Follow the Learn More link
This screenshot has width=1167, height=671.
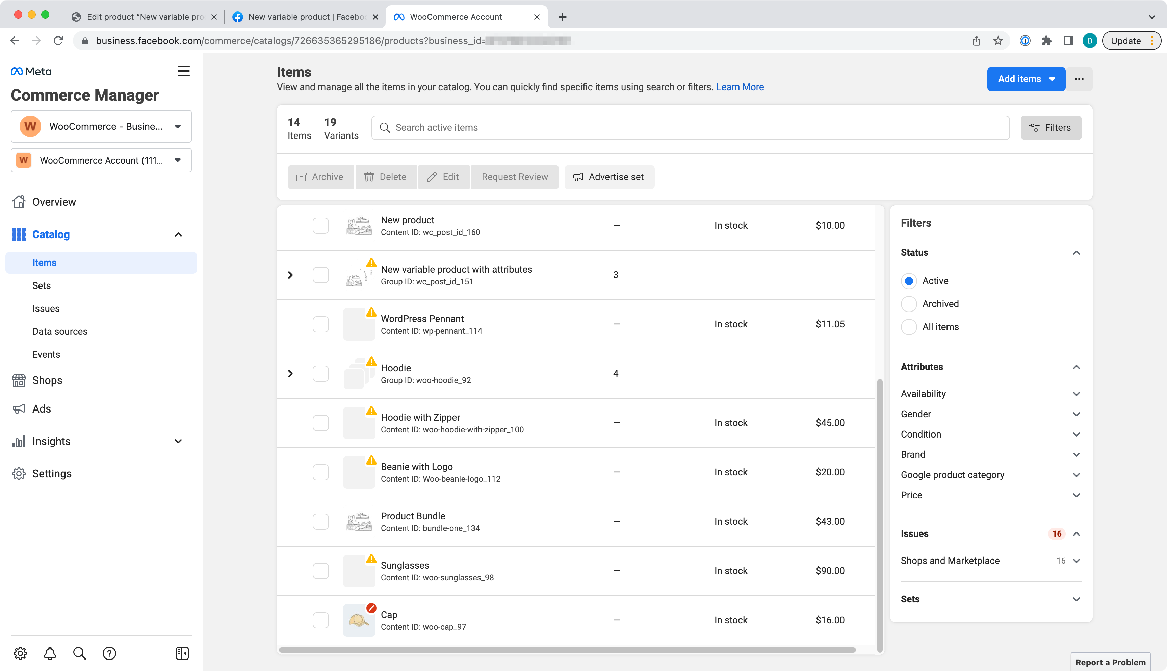[x=740, y=87]
